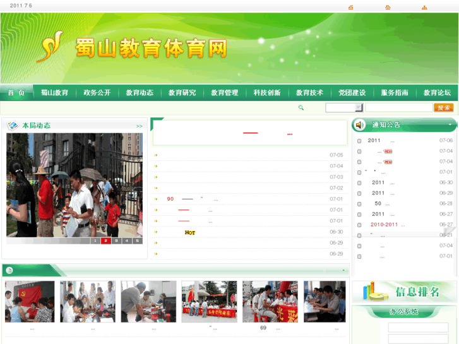The height and width of the screenshot is (344, 459).
Task: Show slide 4 in the photo slideshow
Action: click(127, 240)
